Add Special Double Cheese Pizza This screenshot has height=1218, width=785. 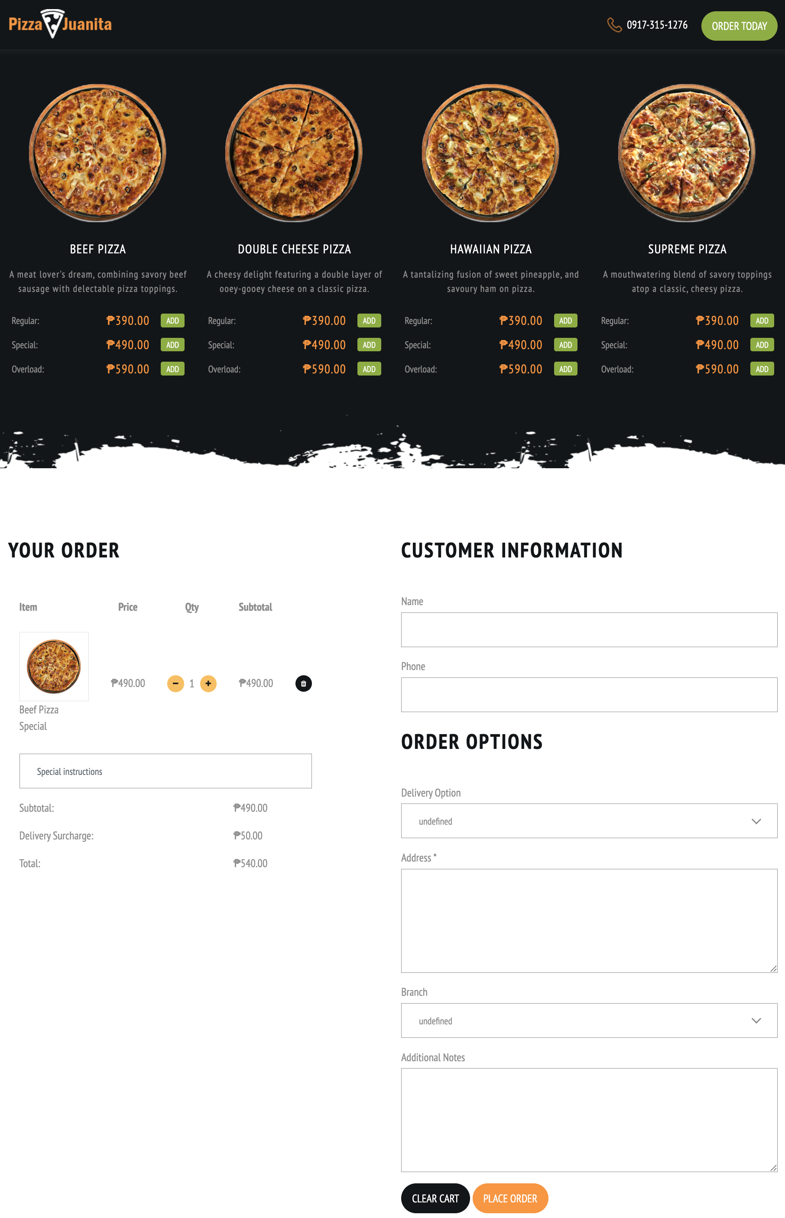pos(369,345)
